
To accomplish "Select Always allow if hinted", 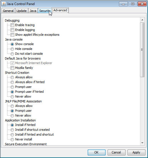I will coord(12,82).
